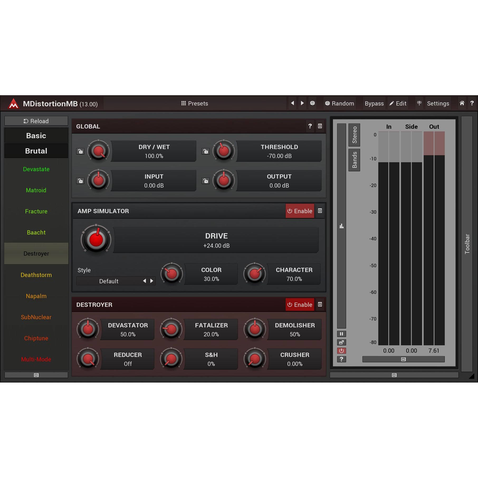Click the home icon in the title bar
478x478 pixels.
coord(462,103)
